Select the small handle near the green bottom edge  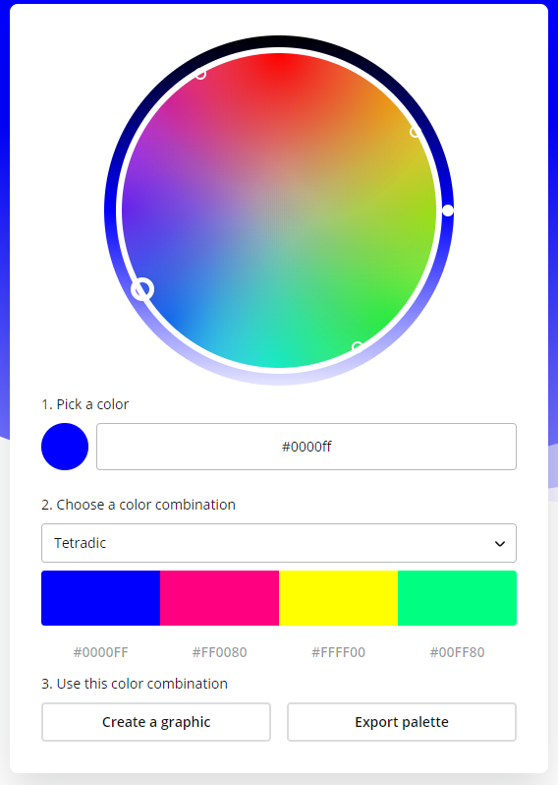357,347
